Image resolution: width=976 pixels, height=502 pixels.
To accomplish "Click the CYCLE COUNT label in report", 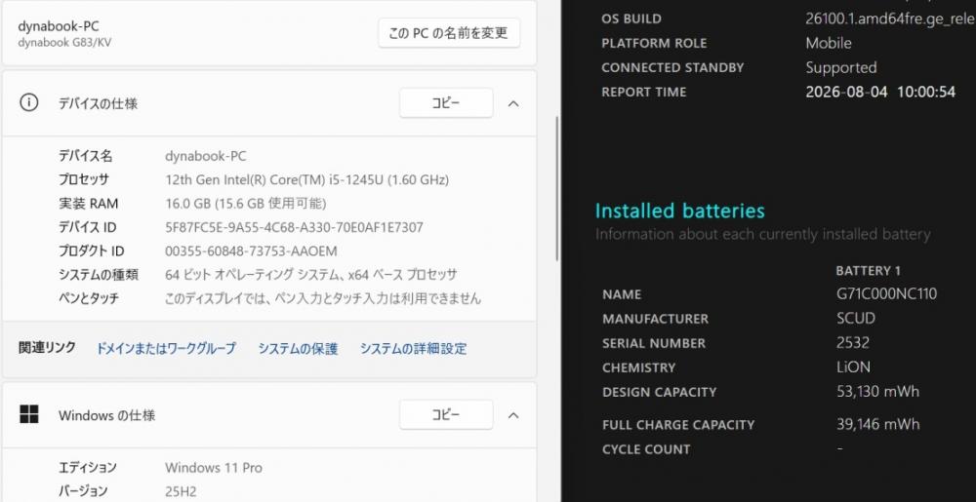I will pos(646,449).
